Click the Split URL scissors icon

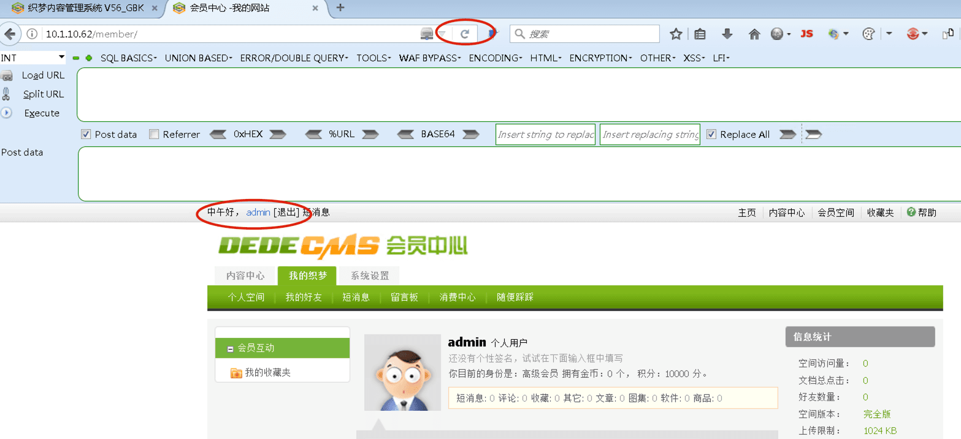point(6,94)
